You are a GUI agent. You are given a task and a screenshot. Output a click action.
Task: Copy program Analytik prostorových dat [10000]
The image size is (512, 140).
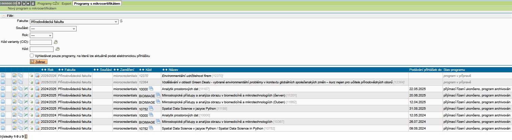tap(20, 115)
